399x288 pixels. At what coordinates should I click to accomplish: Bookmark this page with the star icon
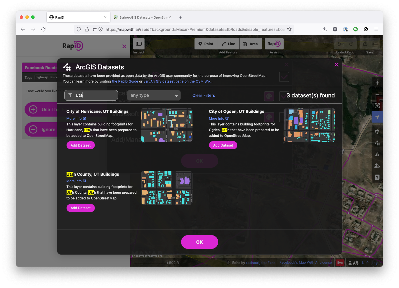[x=289, y=29]
